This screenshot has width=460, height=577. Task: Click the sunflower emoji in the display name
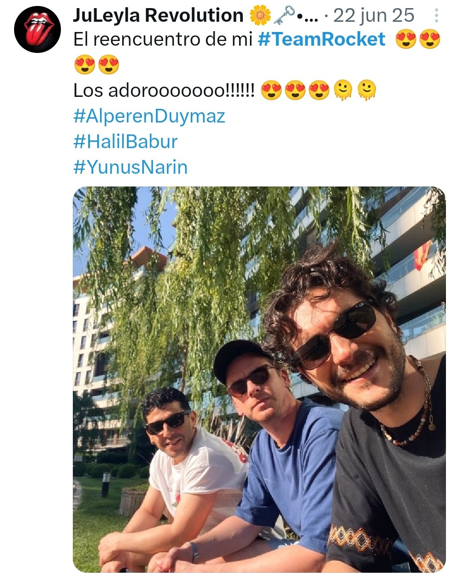tap(260, 16)
